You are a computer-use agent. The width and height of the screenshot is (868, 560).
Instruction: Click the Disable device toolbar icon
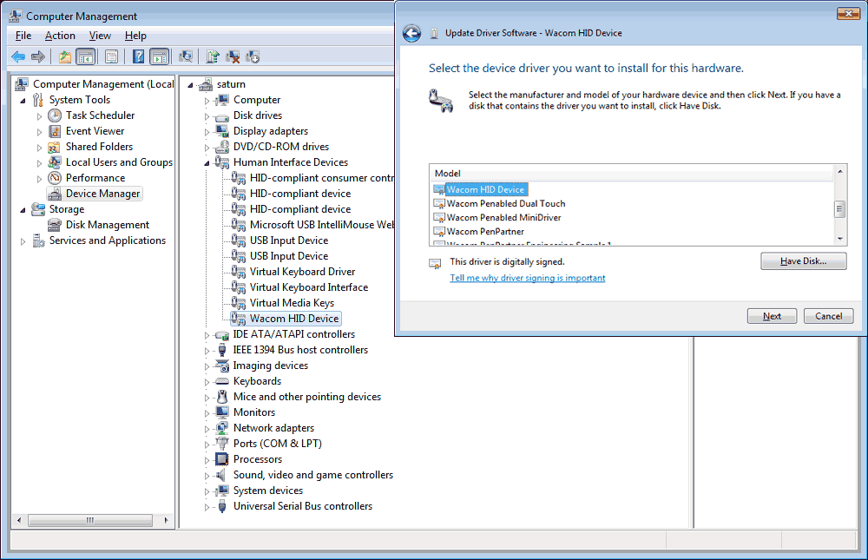pos(253,56)
